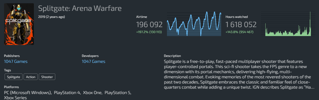Open the 1047 Games developer link
This screenshot has height=100, width=319.
pos(94,61)
